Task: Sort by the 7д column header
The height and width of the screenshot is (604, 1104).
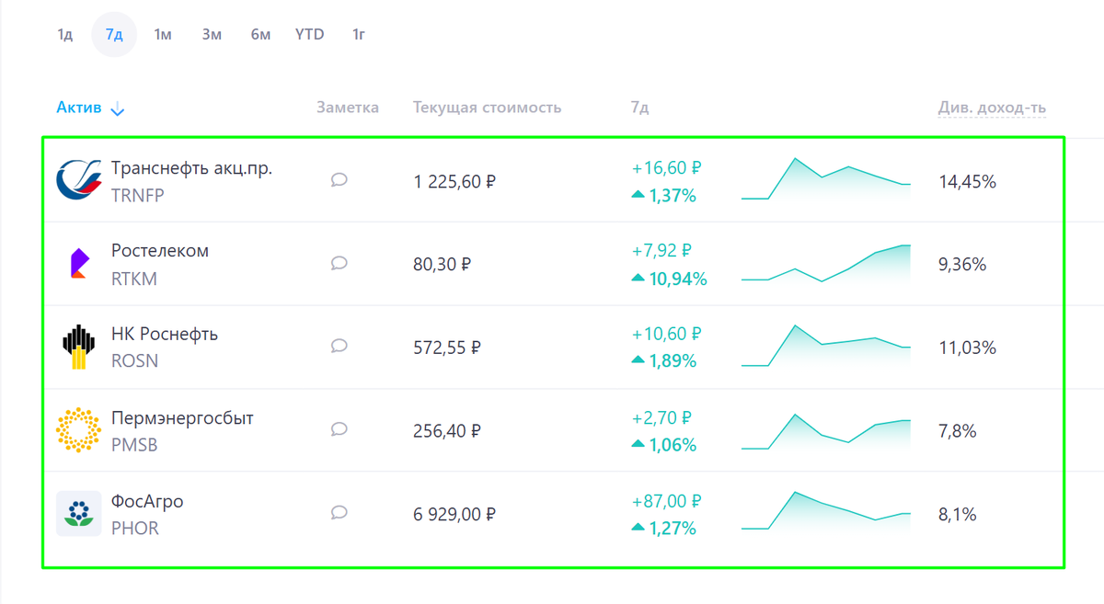Action: click(639, 108)
